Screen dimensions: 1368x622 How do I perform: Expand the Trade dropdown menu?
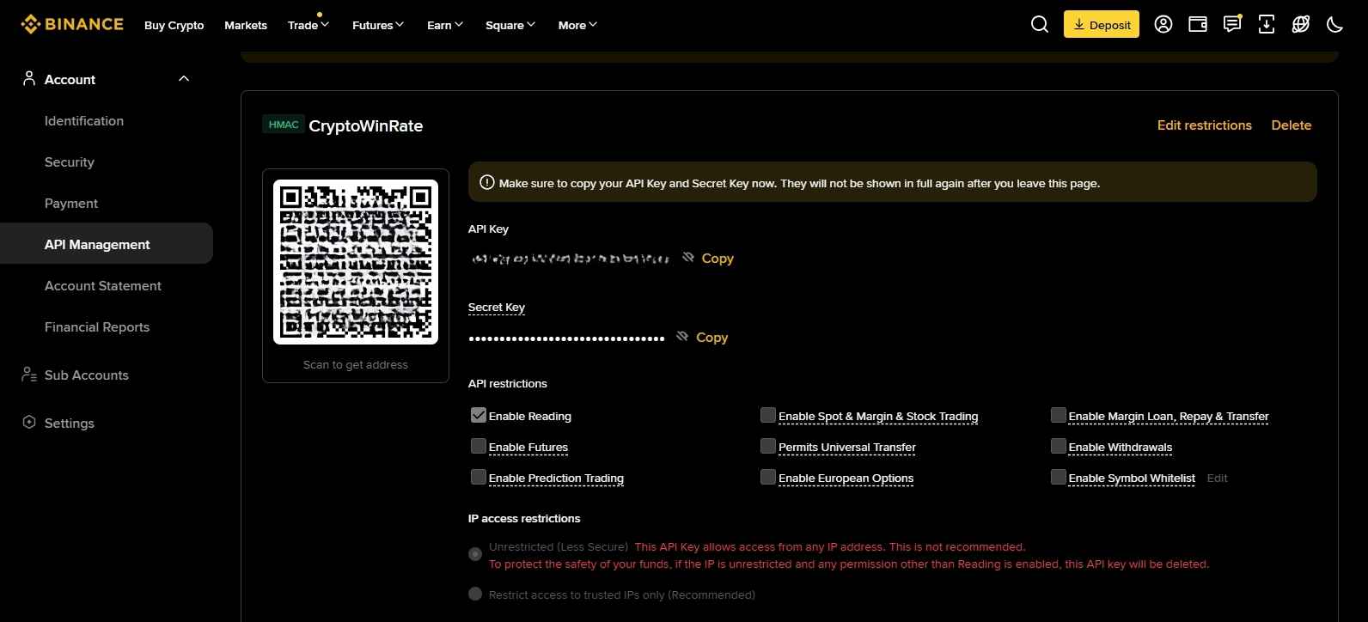pyautogui.click(x=308, y=25)
